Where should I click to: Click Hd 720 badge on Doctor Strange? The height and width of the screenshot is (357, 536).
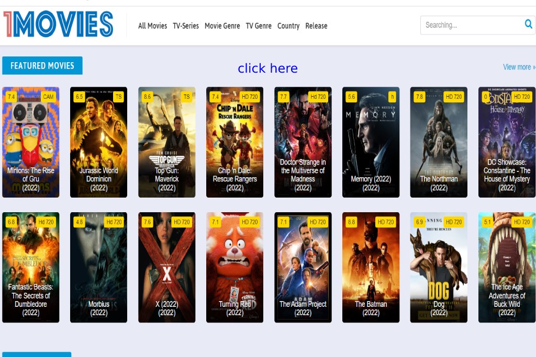tap(318, 97)
